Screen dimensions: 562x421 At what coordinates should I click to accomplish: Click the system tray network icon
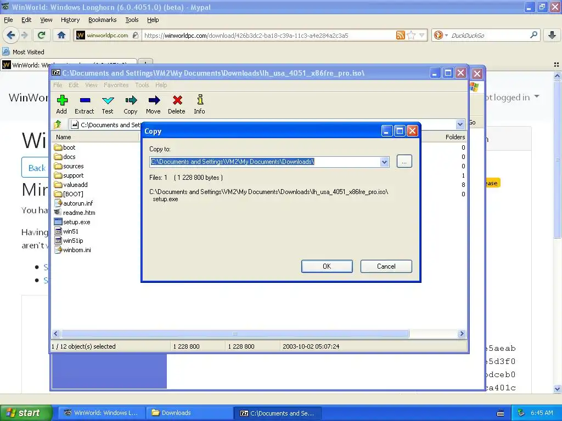click(x=521, y=413)
